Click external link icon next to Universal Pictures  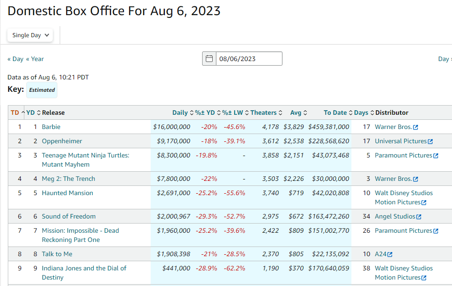pyautogui.click(x=430, y=141)
